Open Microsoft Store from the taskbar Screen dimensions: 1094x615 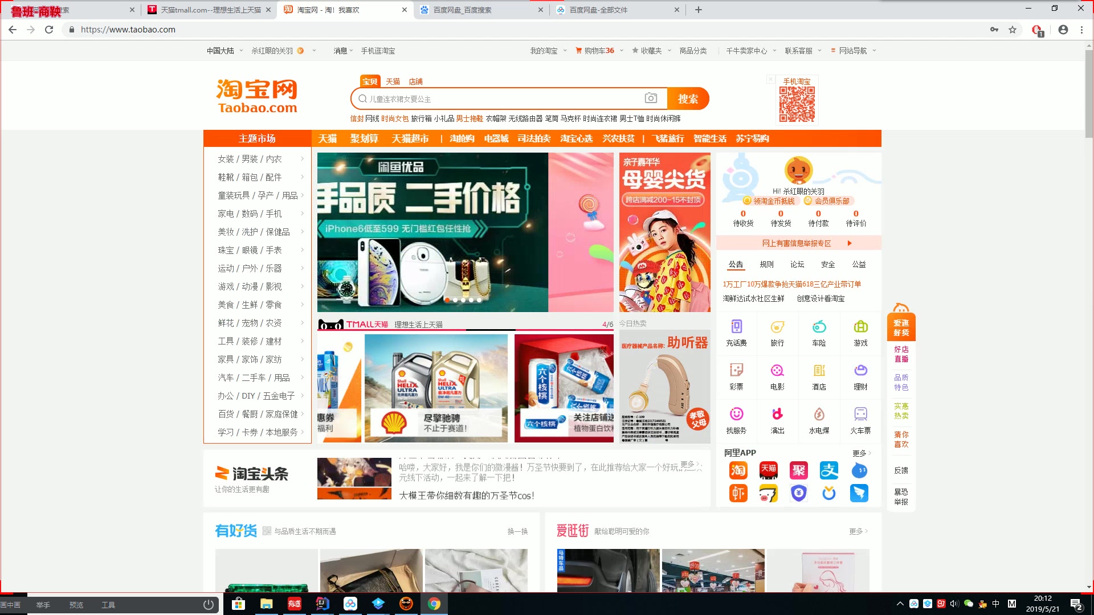[x=238, y=604]
